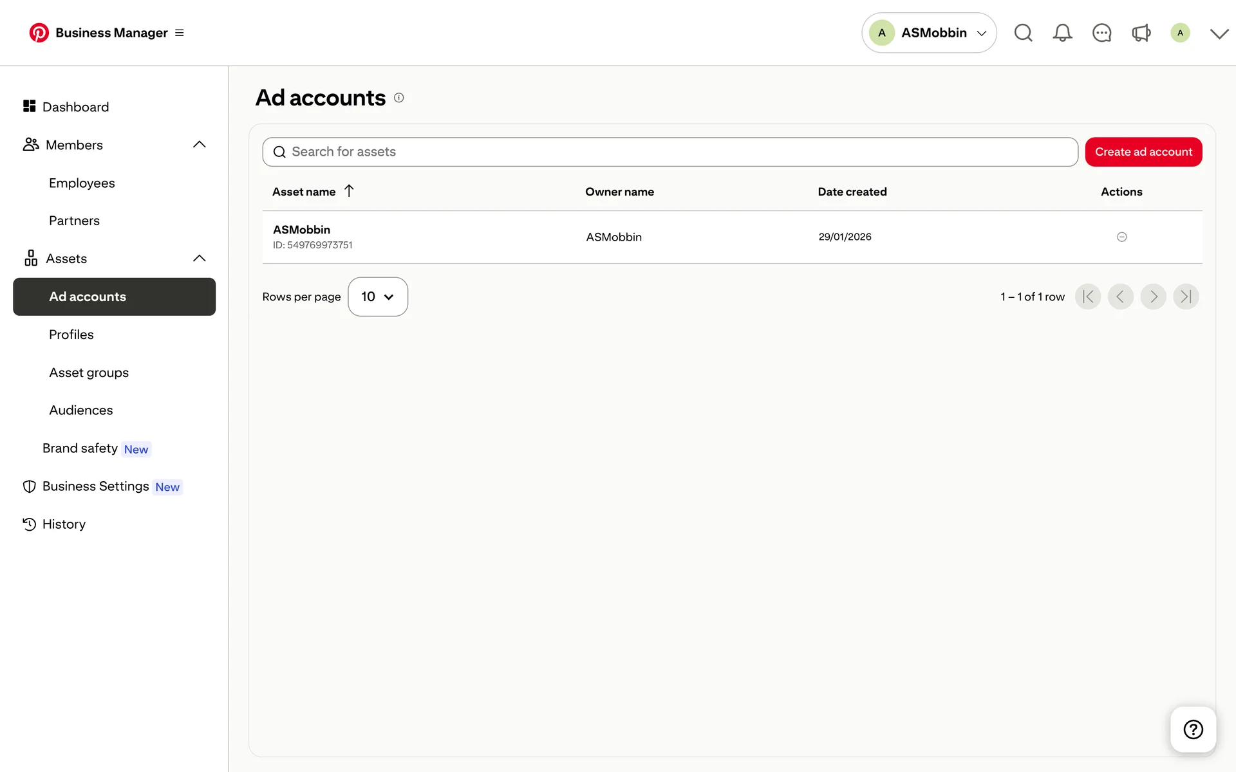Click the search magnifier icon in header
This screenshot has width=1236, height=772.
[x=1023, y=33]
